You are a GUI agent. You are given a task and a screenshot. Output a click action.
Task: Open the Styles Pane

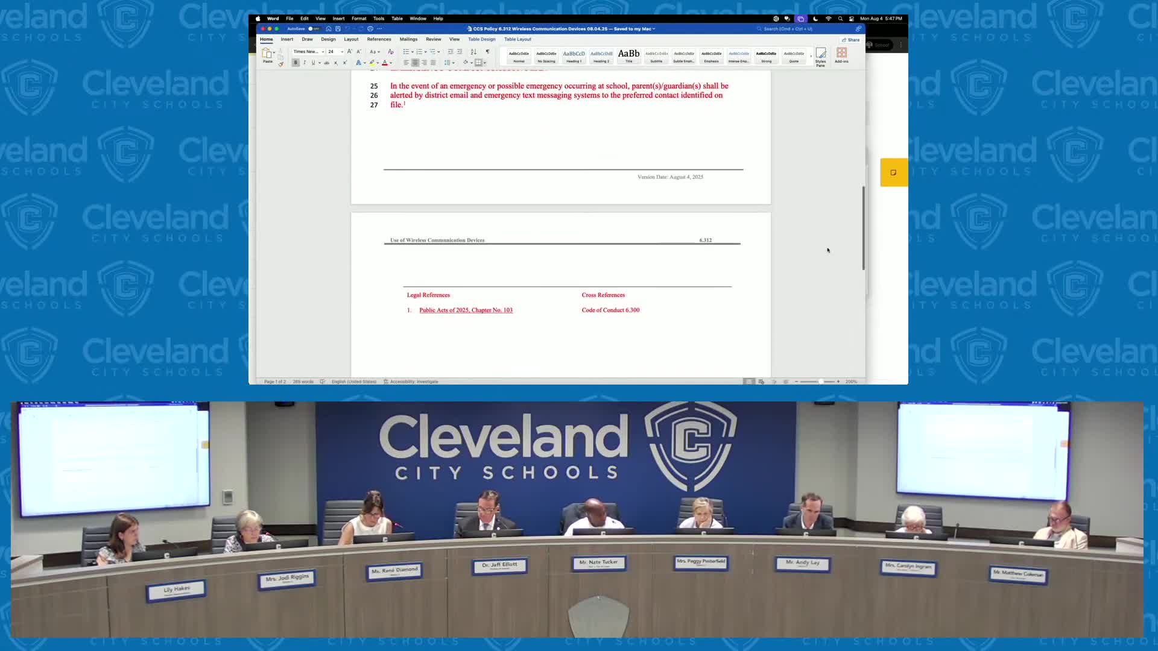point(820,57)
